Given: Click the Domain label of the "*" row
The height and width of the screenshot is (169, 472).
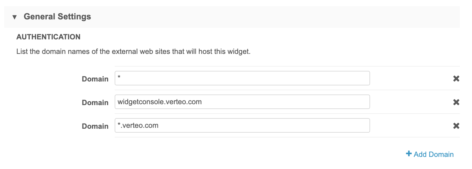Looking at the screenshot, I should click(95, 79).
